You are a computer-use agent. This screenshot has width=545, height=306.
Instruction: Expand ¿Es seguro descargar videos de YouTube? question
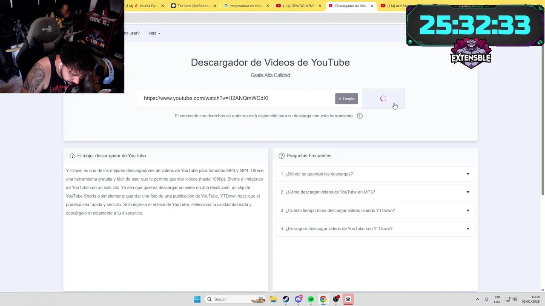coord(375,229)
